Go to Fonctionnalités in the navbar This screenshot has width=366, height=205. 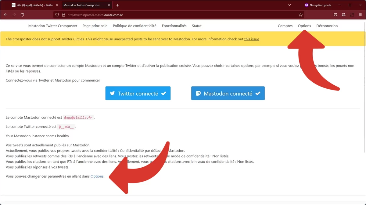(174, 26)
